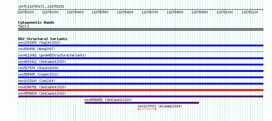Click ruler position 116781000
272x121 pixels.
pyautogui.click(x=225, y=12)
